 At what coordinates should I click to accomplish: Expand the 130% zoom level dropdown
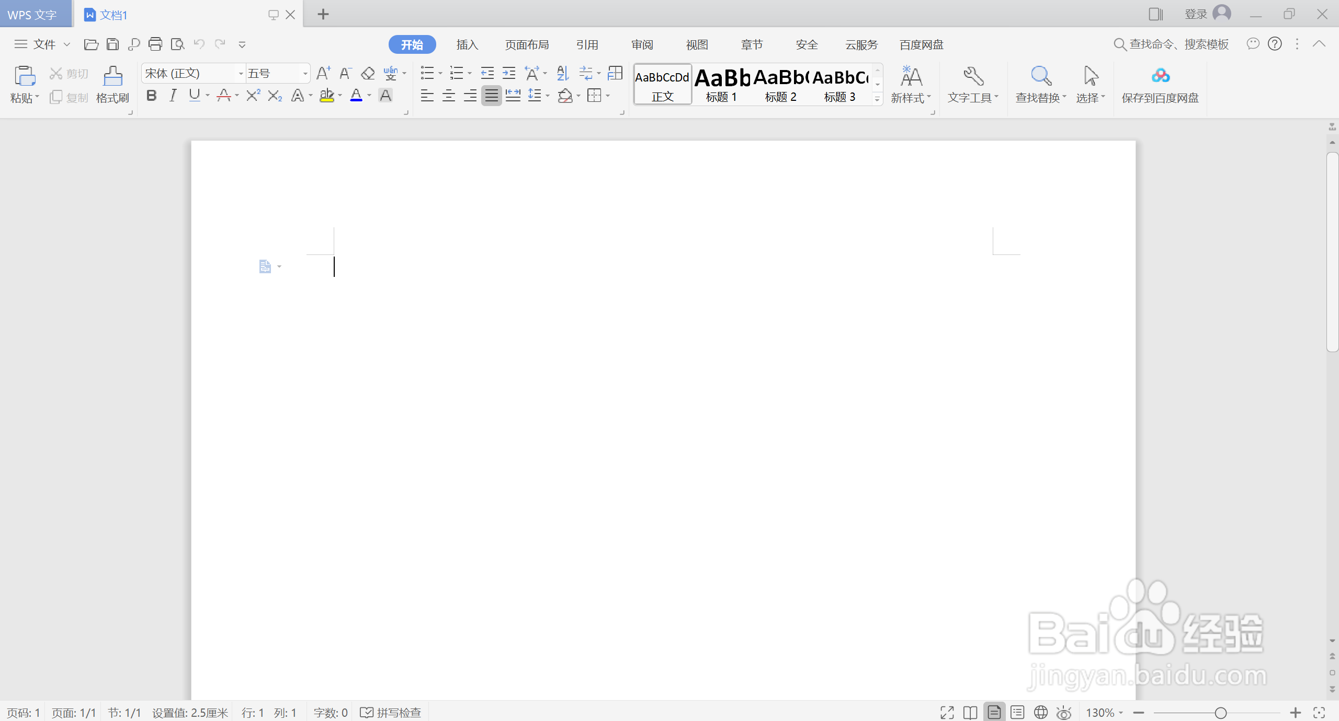pyautogui.click(x=1121, y=713)
